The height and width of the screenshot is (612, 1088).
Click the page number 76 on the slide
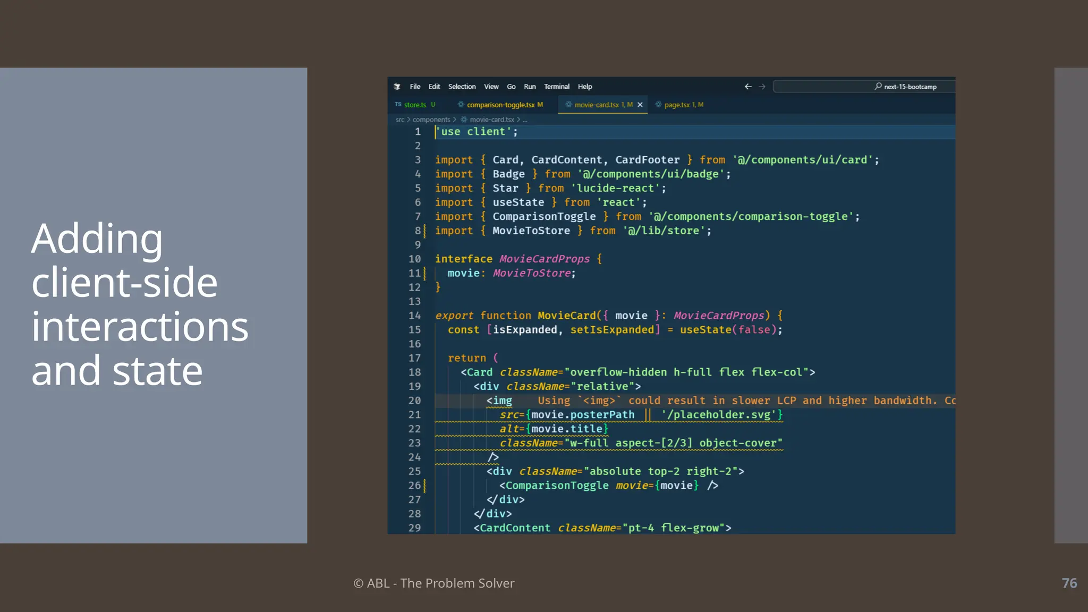coord(1069,583)
